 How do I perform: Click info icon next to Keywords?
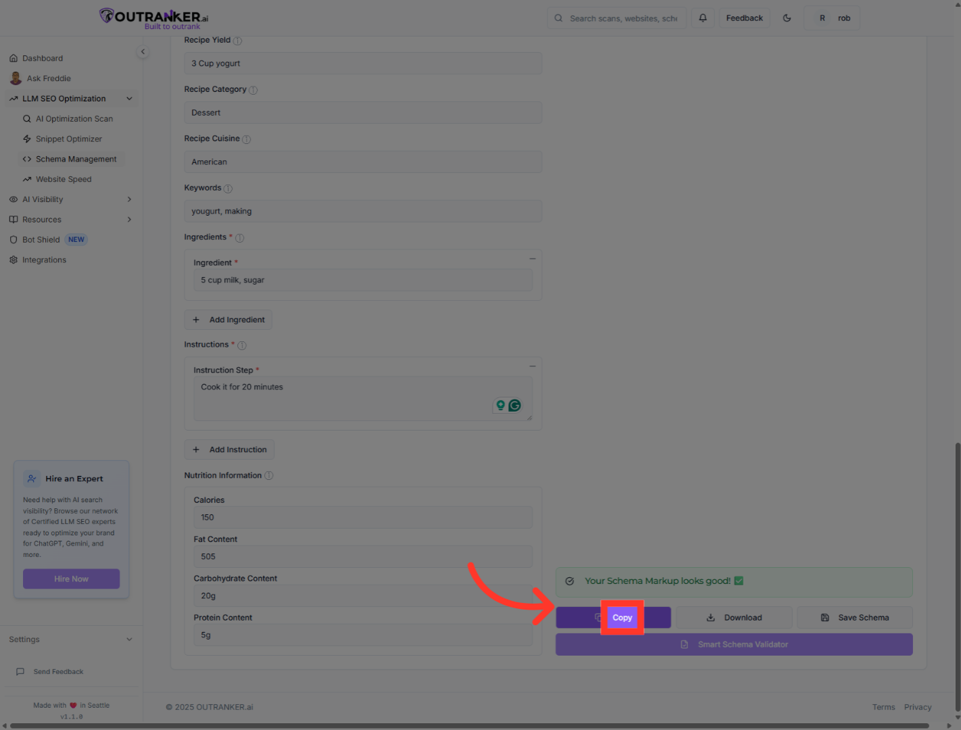pyautogui.click(x=228, y=189)
